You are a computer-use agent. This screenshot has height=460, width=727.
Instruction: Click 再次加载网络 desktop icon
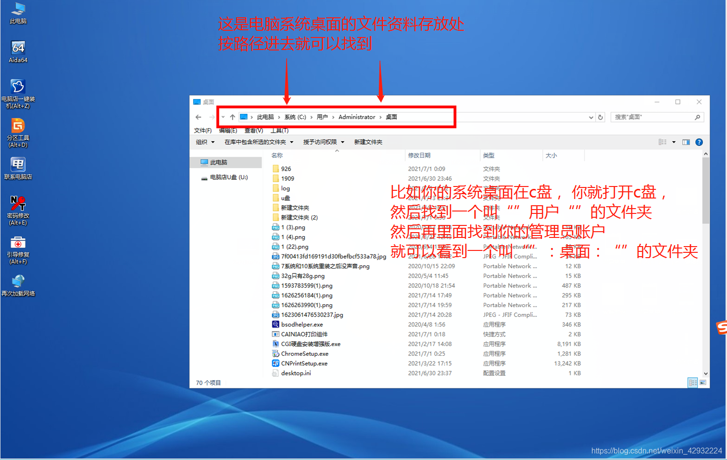18,286
